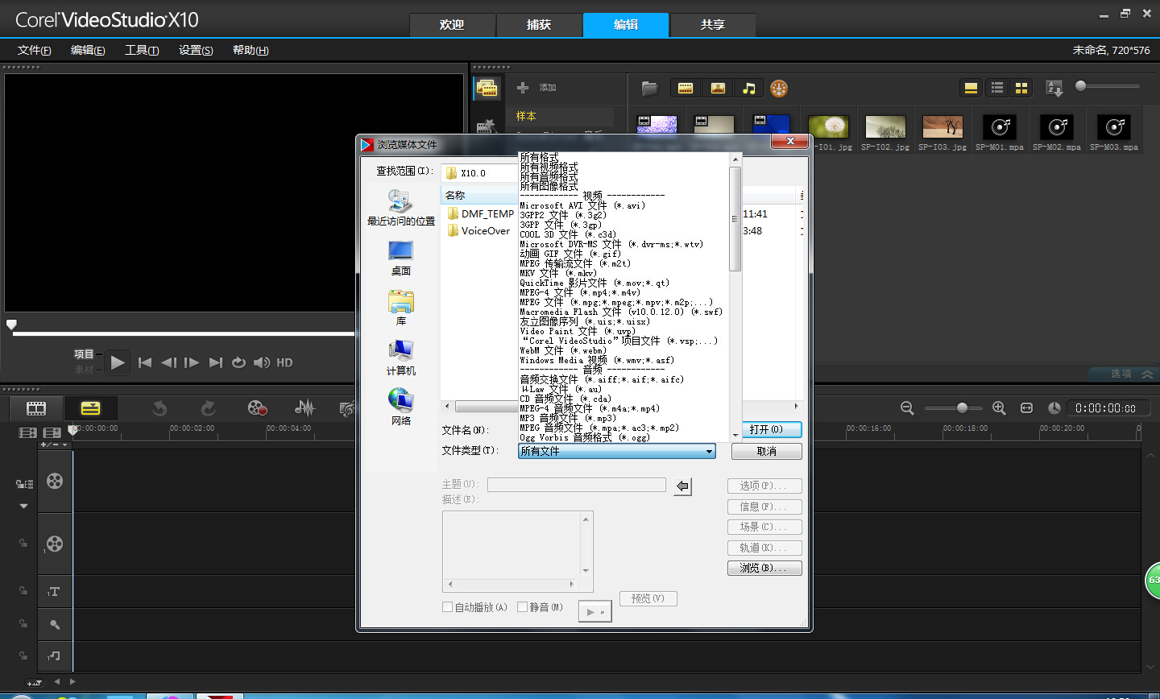
Task: Click the Import Media Files folder icon
Action: pos(649,88)
